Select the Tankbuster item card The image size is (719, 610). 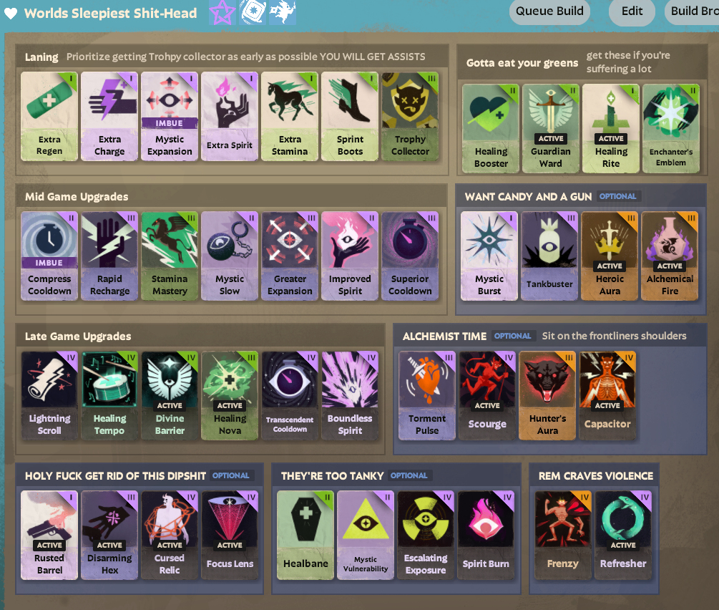(549, 256)
